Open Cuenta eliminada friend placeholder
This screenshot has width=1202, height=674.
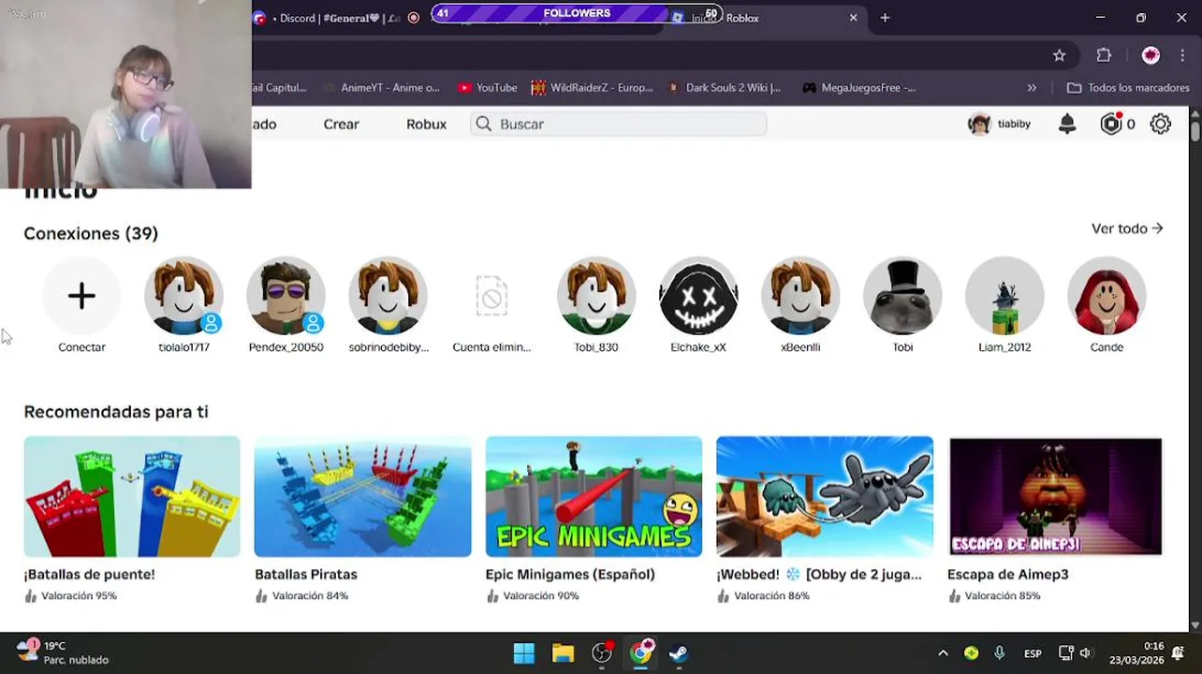point(491,296)
